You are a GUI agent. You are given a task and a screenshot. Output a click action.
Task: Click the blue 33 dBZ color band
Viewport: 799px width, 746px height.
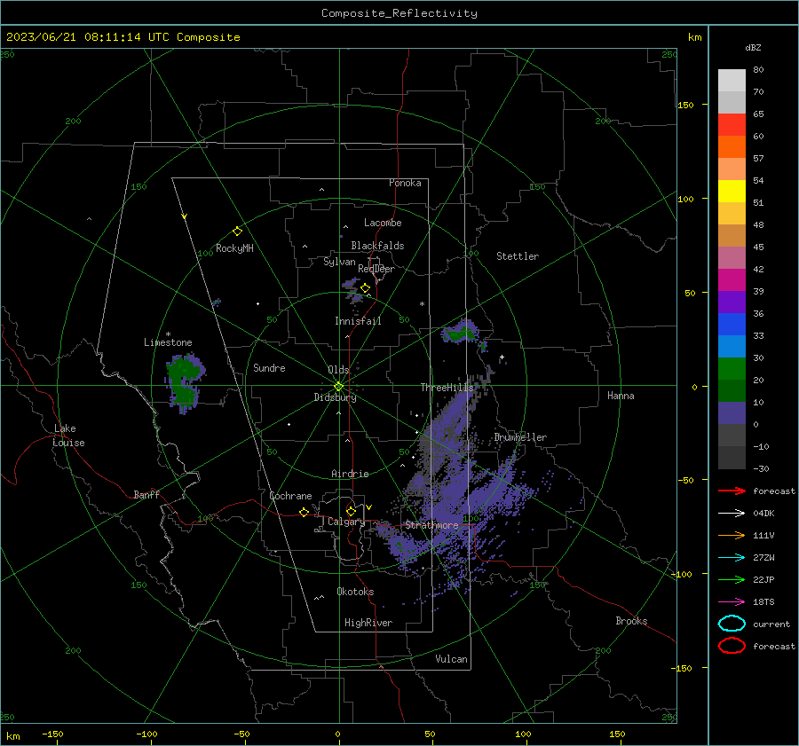click(x=732, y=325)
